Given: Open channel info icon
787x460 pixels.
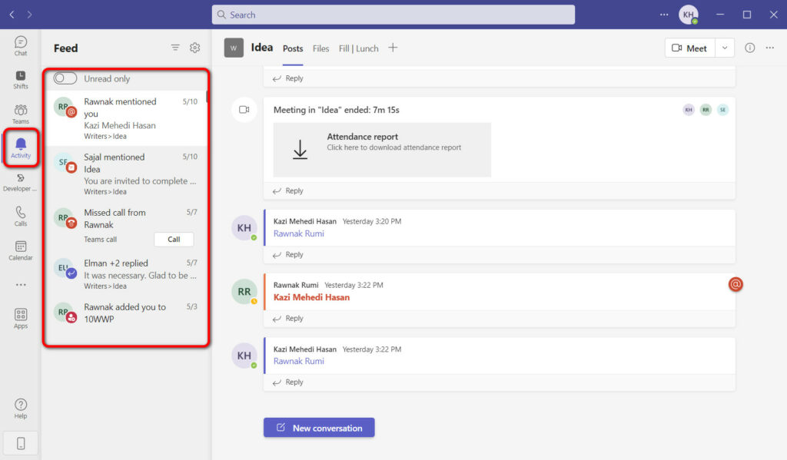Looking at the screenshot, I should coord(749,48).
